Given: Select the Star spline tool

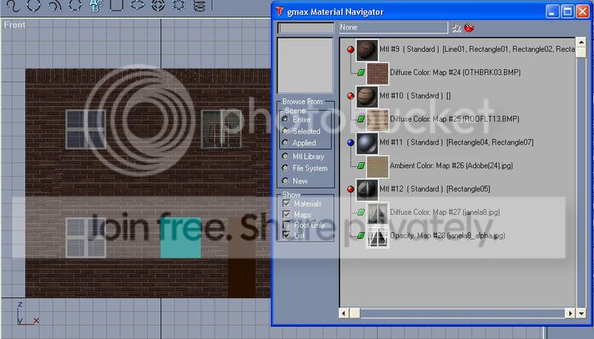Looking at the screenshot, I should click(178, 5).
